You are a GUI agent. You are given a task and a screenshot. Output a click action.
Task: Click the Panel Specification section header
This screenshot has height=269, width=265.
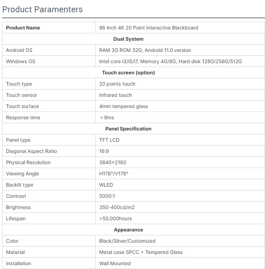tap(128, 129)
